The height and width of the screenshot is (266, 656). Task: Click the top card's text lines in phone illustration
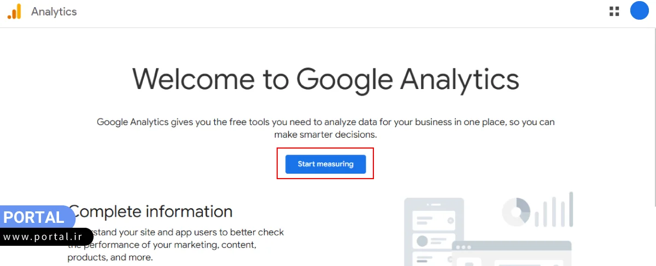pos(425,221)
